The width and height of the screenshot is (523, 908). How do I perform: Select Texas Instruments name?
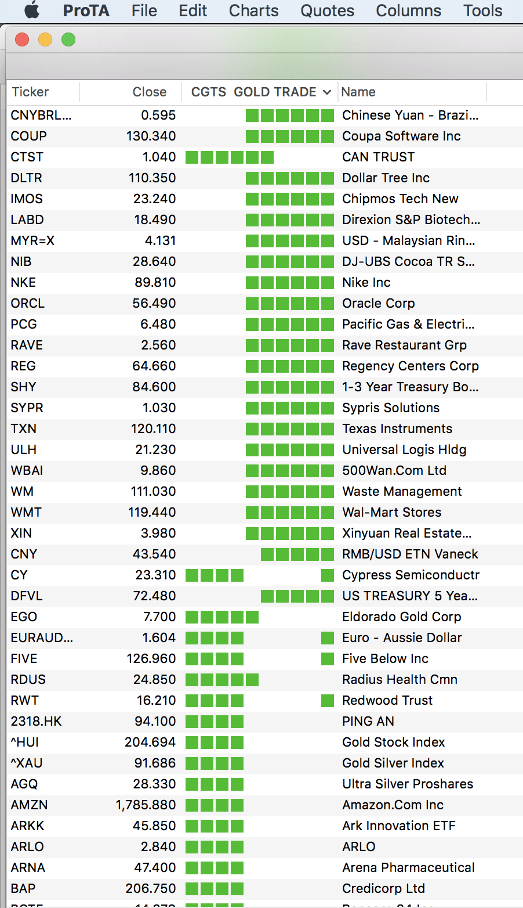pos(397,428)
